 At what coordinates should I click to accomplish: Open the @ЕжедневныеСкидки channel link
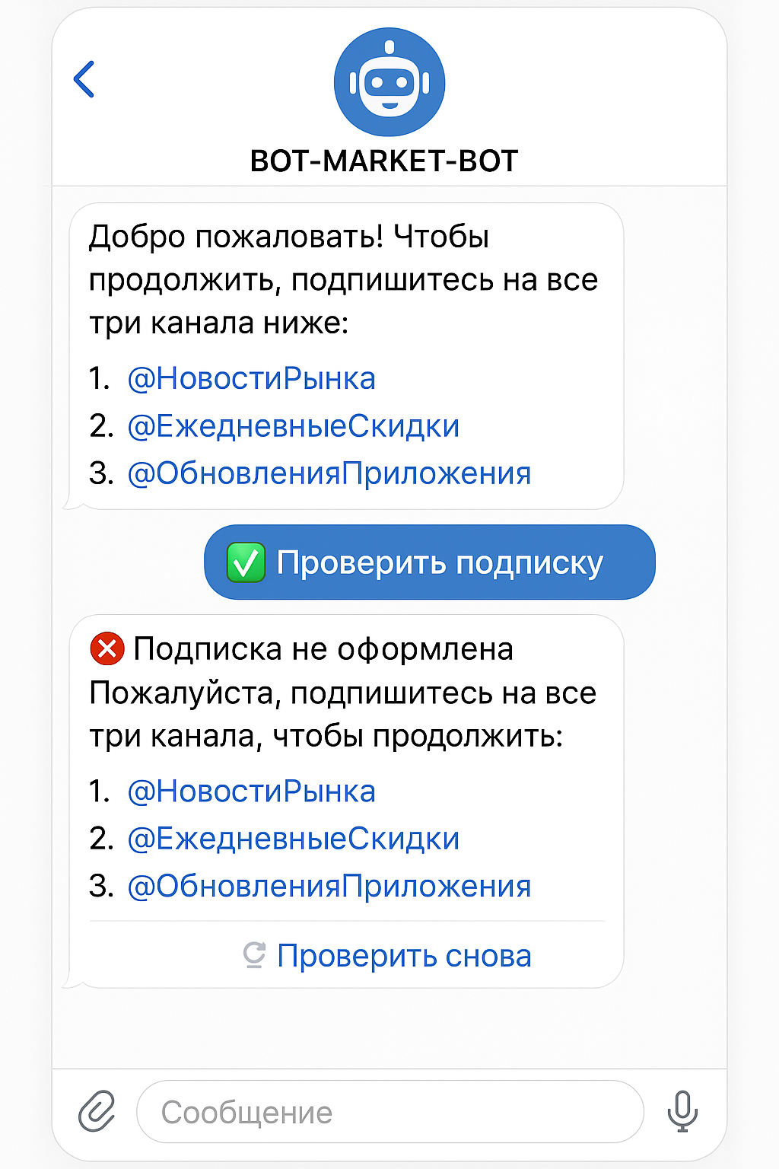[293, 425]
